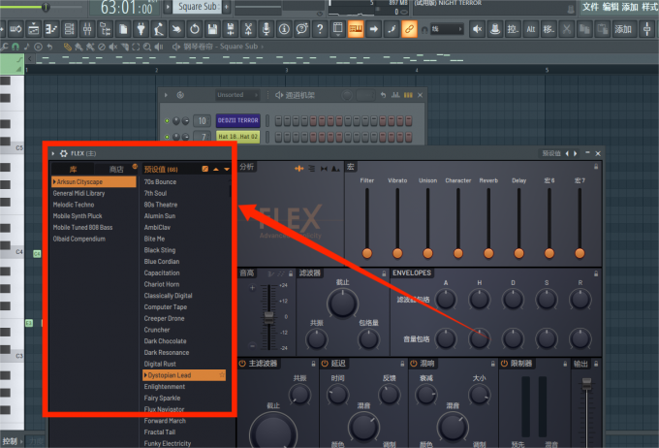Open the browser folder-tree icon

click(105, 29)
